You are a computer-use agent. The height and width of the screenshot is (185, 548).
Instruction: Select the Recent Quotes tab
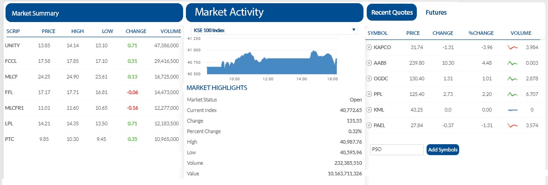pyautogui.click(x=392, y=12)
